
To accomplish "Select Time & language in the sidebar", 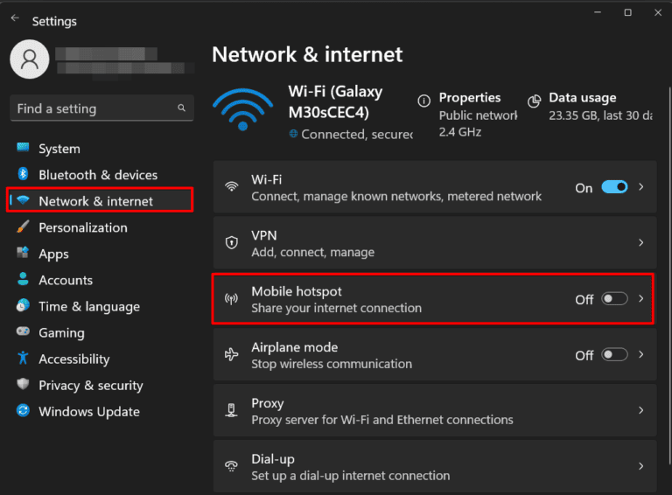I will pos(88,306).
